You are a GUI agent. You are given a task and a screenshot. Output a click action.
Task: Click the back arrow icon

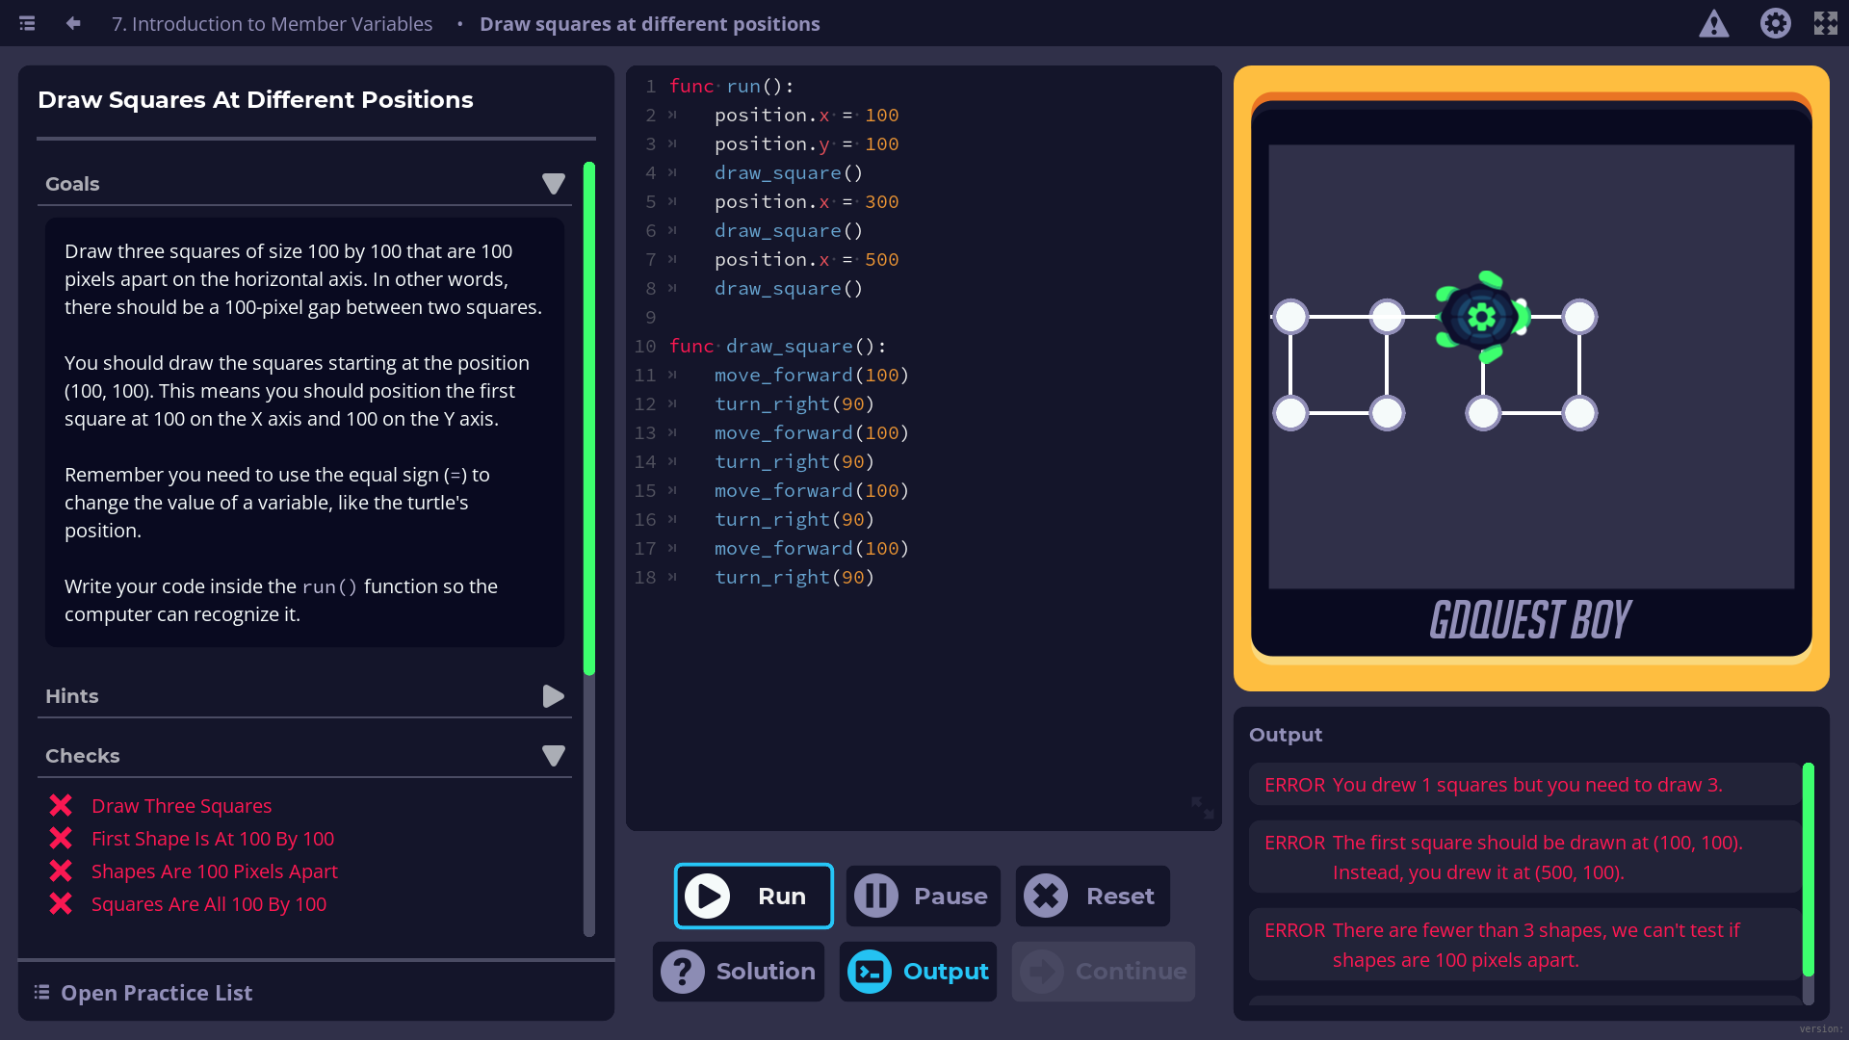pyautogui.click(x=73, y=23)
